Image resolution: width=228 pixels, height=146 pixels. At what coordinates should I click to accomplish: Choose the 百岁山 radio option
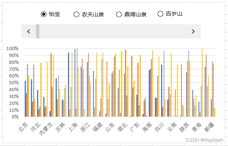(x=160, y=14)
